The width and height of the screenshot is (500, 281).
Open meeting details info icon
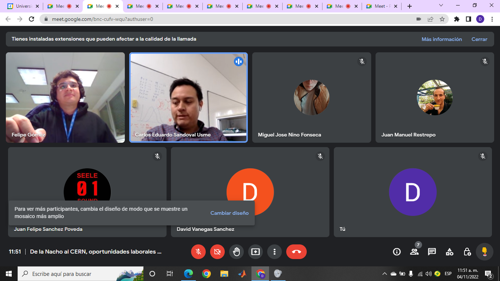pyautogui.click(x=397, y=252)
